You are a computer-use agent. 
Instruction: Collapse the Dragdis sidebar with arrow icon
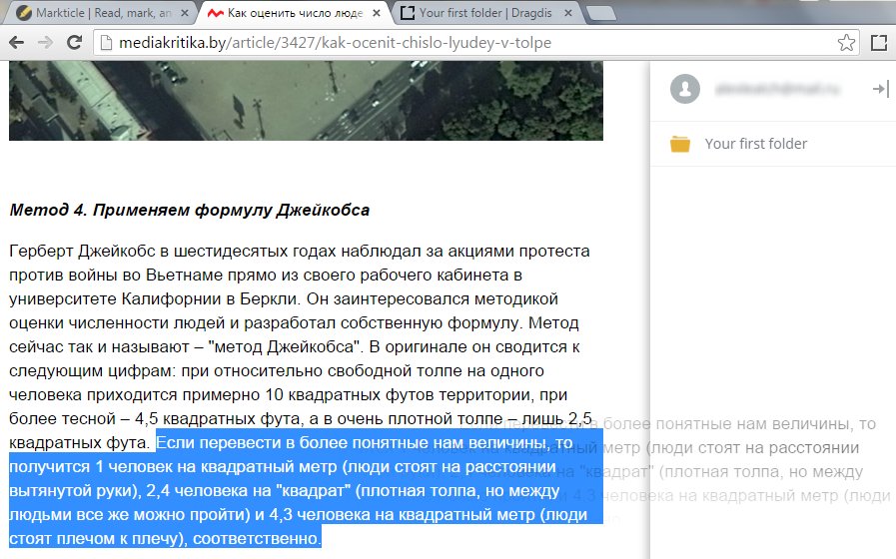(x=881, y=89)
